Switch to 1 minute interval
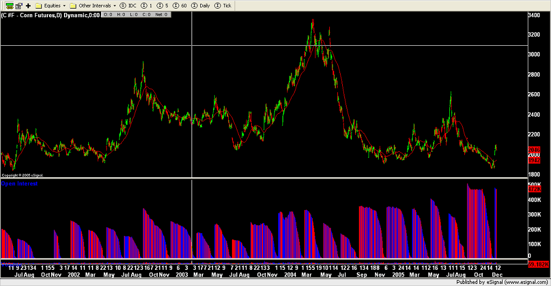Screen dimensions: 551x286 [146, 5]
